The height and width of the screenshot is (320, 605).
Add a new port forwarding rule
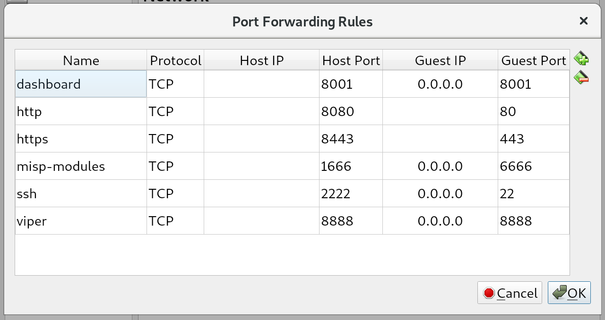coord(581,59)
